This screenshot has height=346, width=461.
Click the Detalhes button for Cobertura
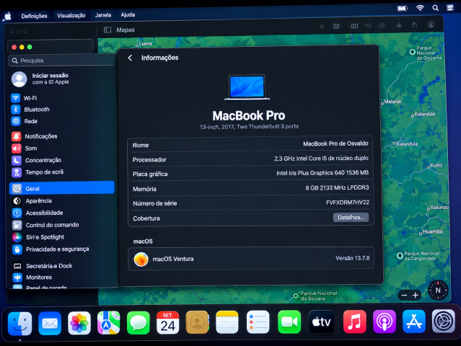click(351, 218)
